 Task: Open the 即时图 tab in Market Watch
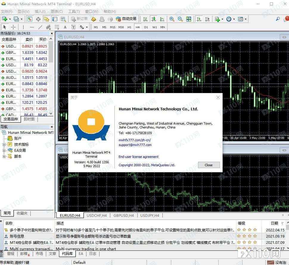point(29,119)
